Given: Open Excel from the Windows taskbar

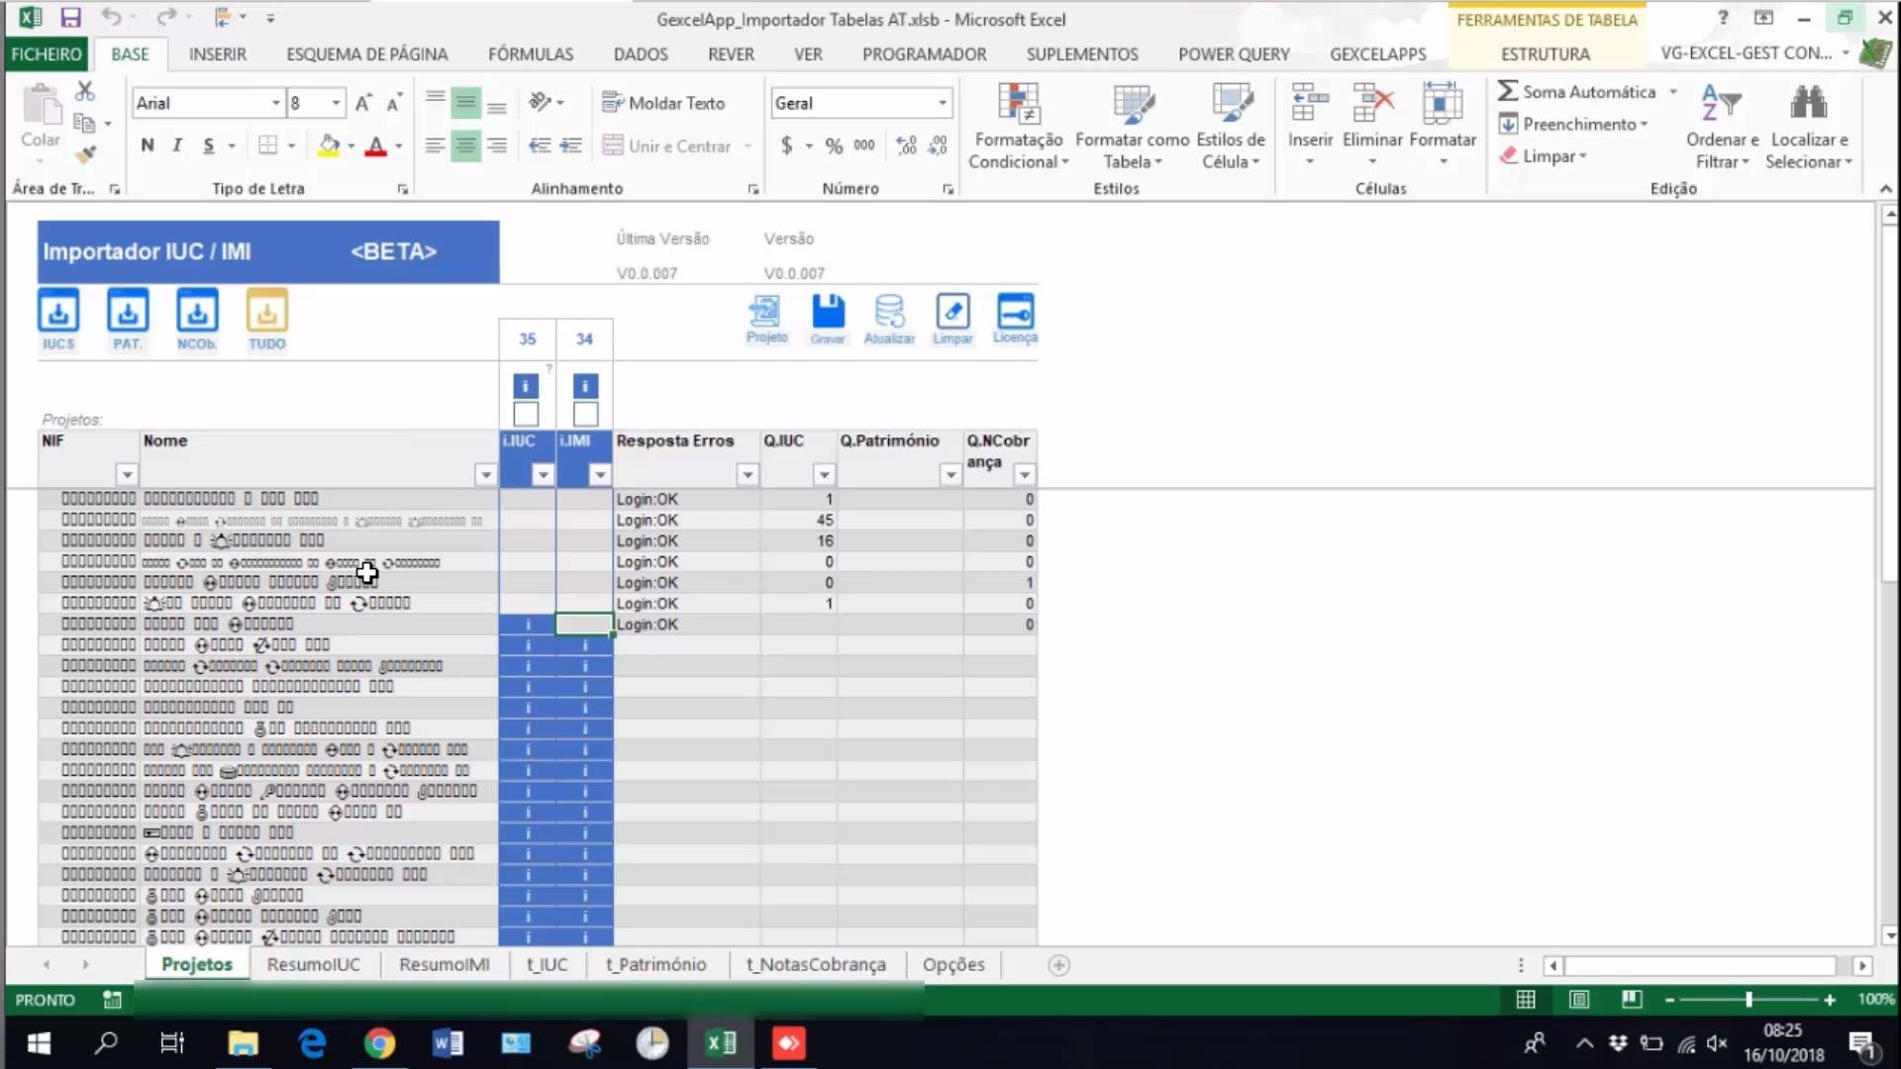Looking at the screenshot, I should [x=721, y=1042].
